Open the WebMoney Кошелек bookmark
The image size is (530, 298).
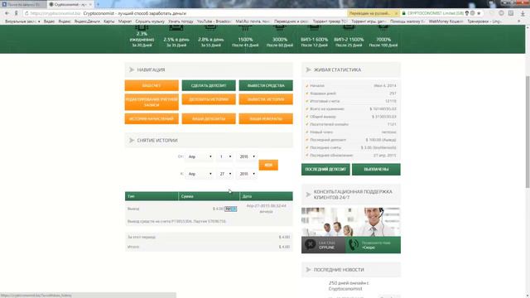446,22
